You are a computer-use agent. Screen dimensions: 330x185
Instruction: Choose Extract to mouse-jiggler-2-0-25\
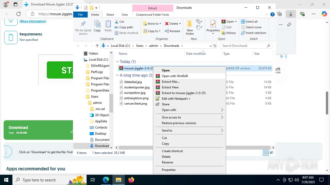[189, 93]
